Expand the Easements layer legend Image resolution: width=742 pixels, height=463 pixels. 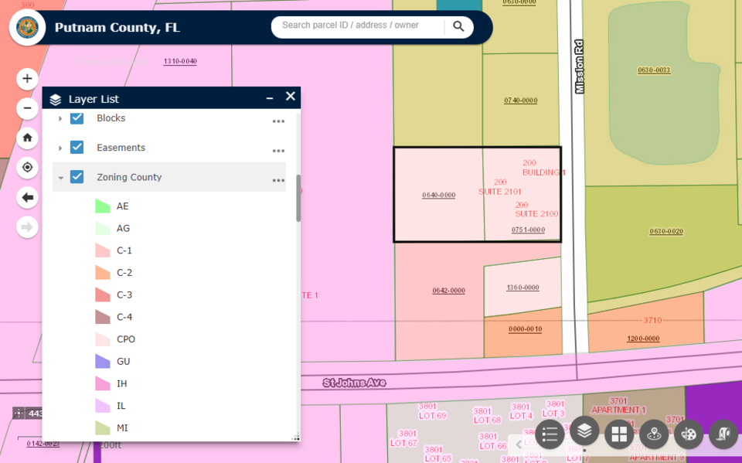pos(60,148)
